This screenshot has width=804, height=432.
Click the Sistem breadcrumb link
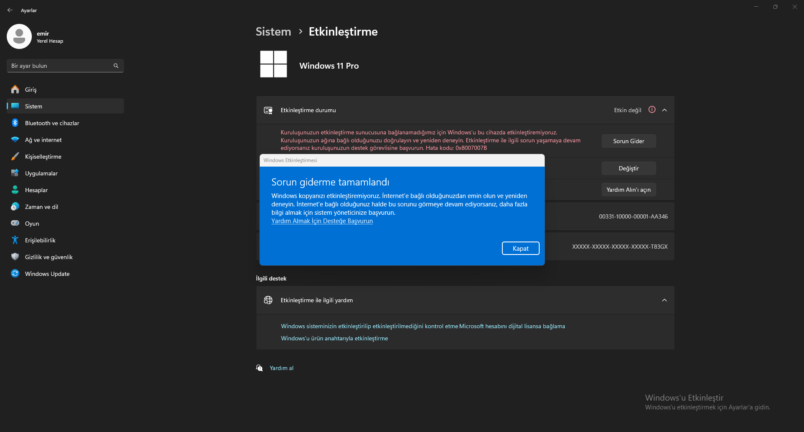273,31
